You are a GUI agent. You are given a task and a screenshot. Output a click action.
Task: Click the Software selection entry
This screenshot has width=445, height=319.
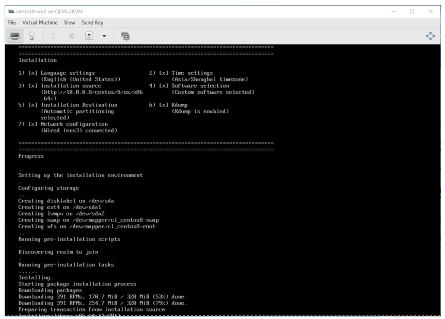coord(200,86)
